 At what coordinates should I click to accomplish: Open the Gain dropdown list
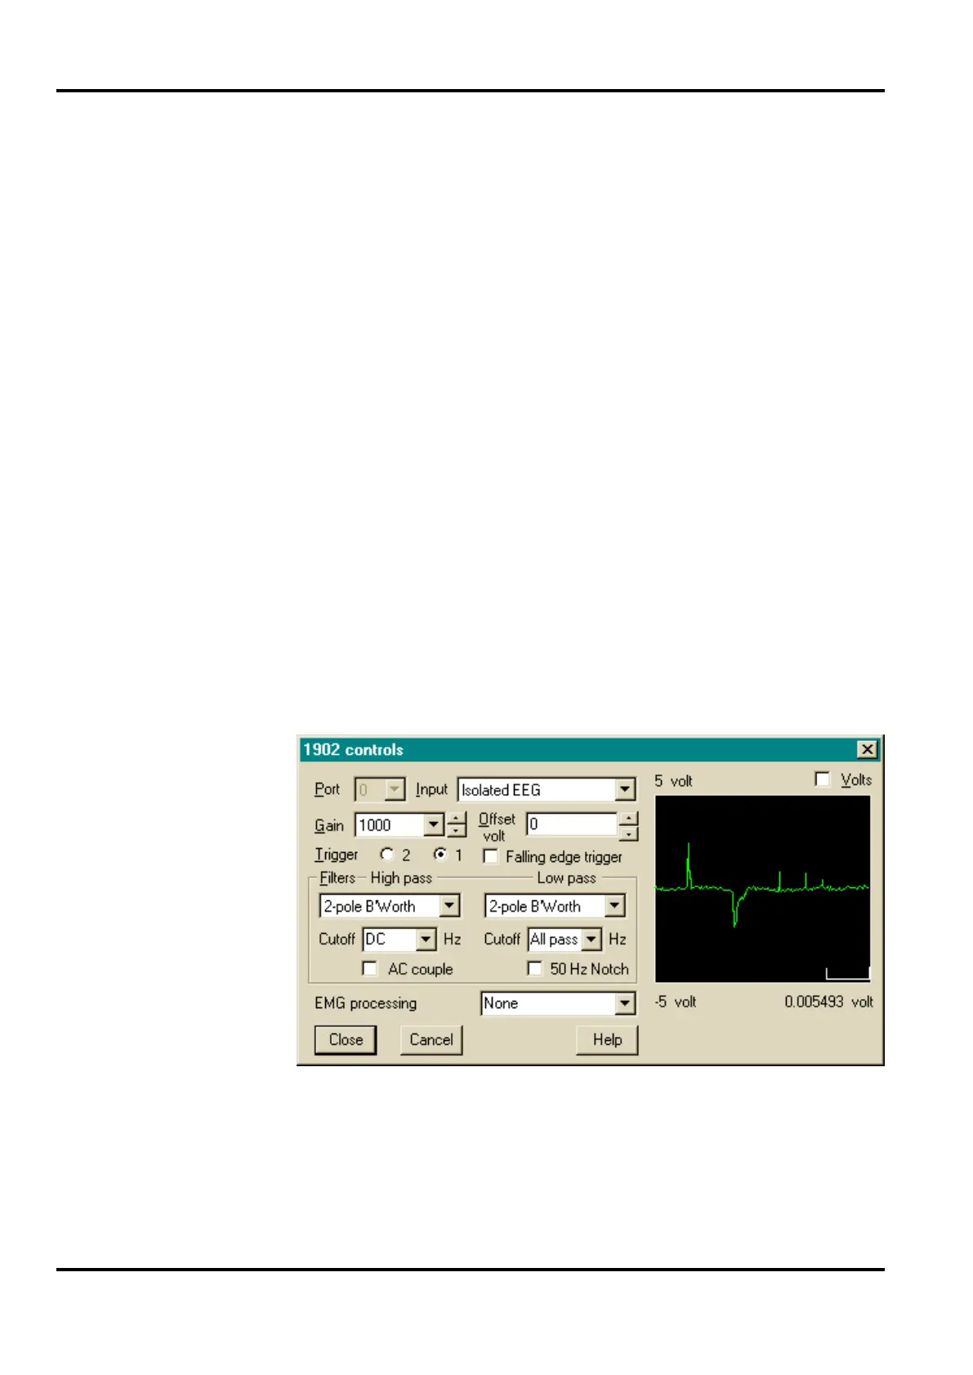click(434, 825)
